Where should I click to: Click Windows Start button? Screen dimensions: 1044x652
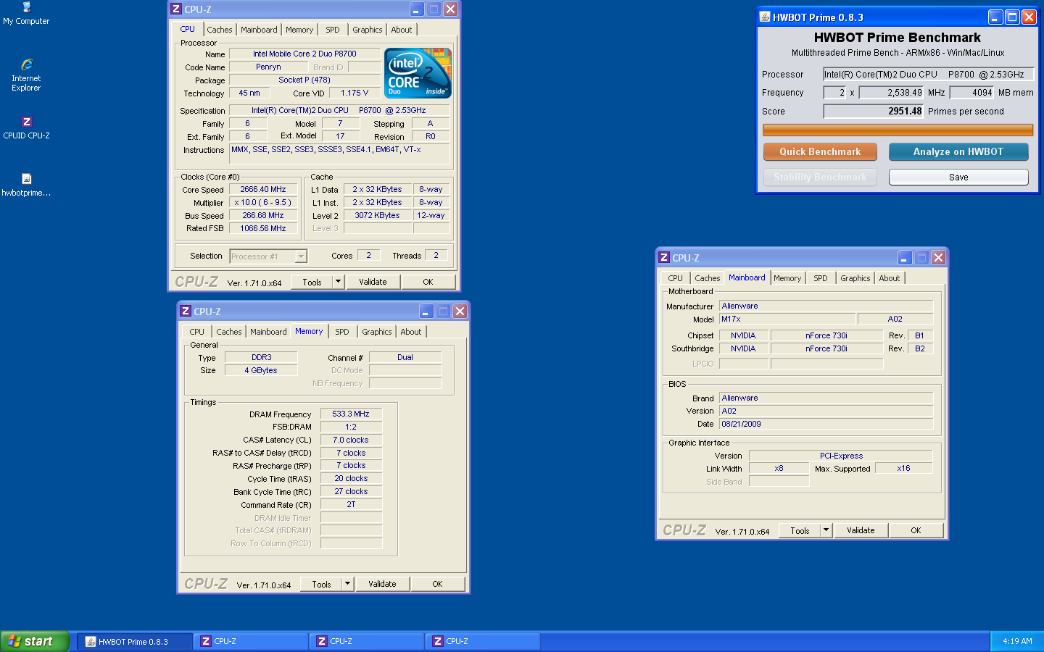click(x=34, y=641)
